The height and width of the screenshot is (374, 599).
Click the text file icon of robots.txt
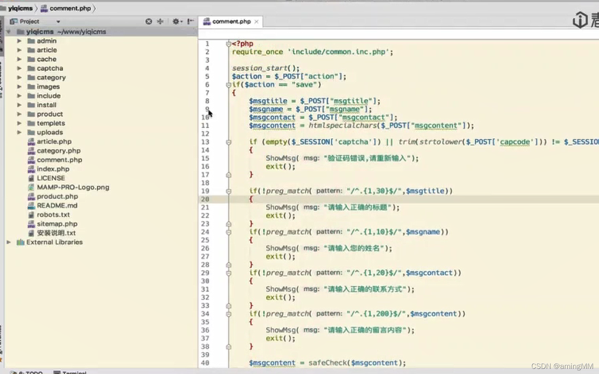pos(31,214)
